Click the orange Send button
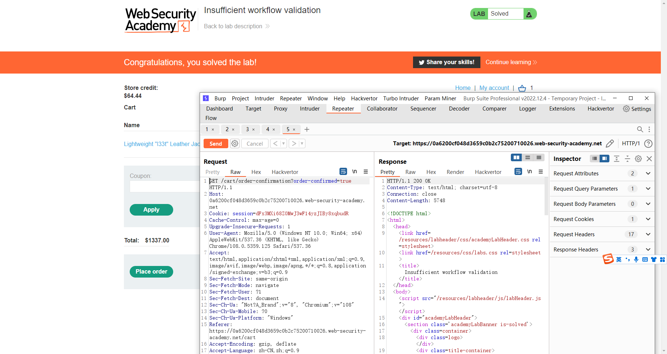 click(216, 143)
